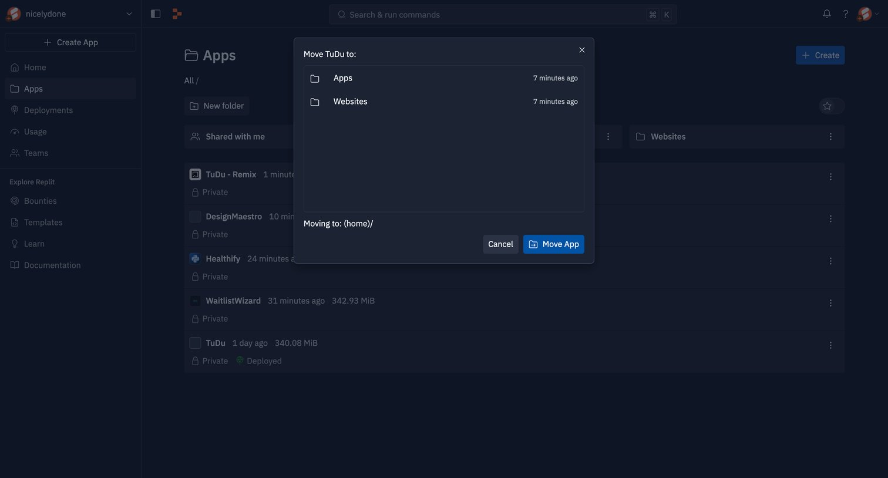This screenshot has width=888, height=478.
Task: Open Teams in the sidebar
Action: point(70,153)
